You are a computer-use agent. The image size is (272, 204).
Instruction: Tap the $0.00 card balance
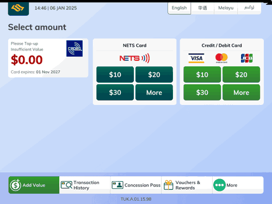click(27, 60)
